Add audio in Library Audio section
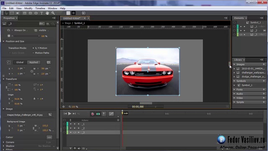The height and width of the screenshot is (151, 268). point(264,94)
